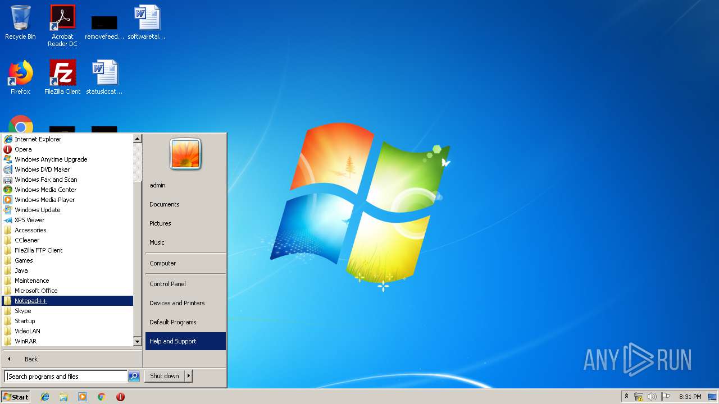This screenshot has width=719, height=404.
Task: Open Documents from the Start menu
Action: (x=185, y=204)
